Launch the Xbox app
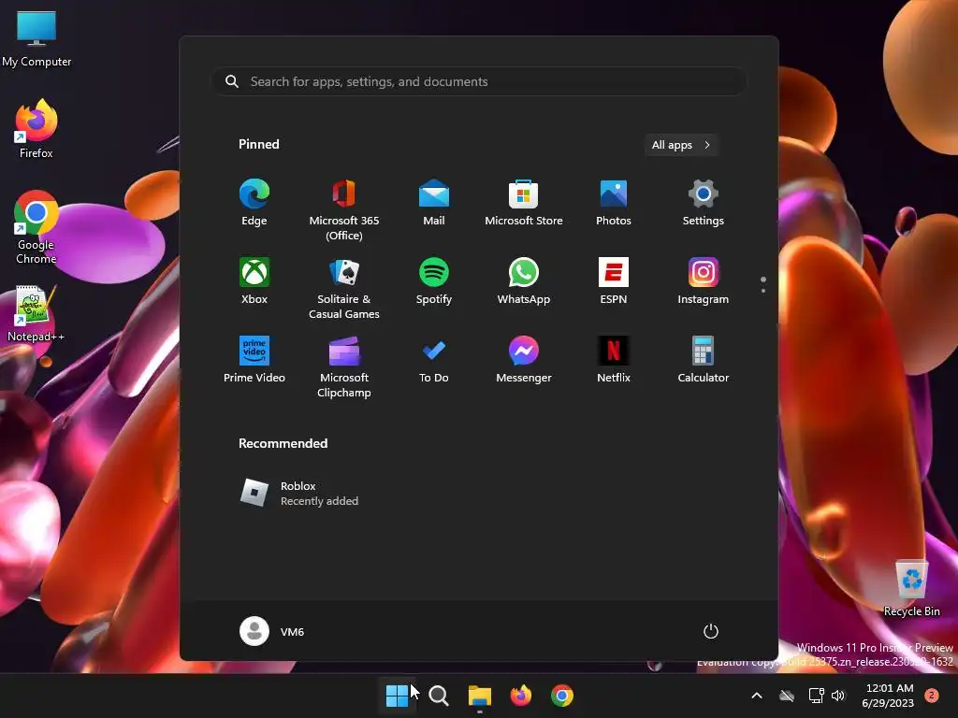 pyautogui.click(x=254, y=281)
